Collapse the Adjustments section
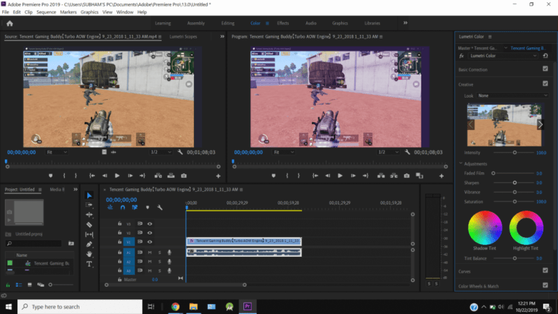The height and width of the screenshot is (314, 558). tap(461, 163)
